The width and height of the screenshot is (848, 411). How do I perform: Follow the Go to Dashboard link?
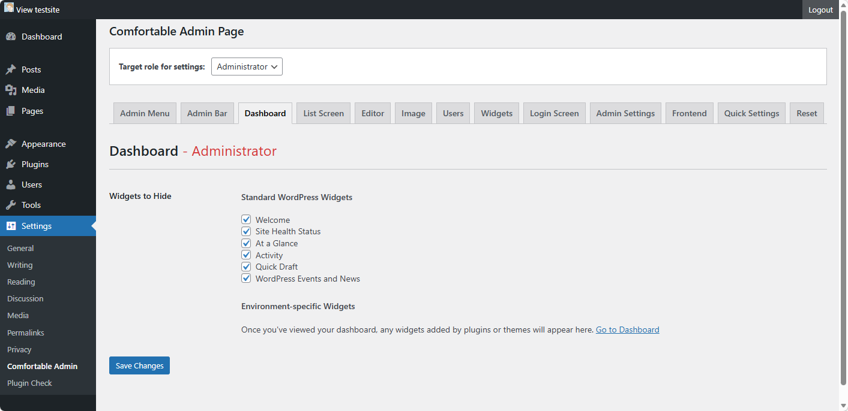(628, 330)
